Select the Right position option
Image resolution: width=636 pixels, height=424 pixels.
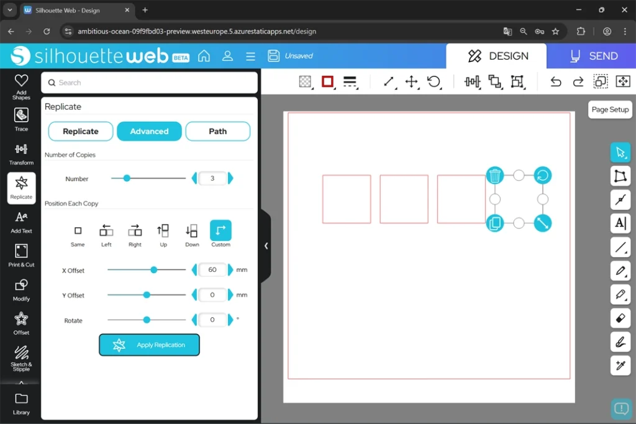coord(135,234)
